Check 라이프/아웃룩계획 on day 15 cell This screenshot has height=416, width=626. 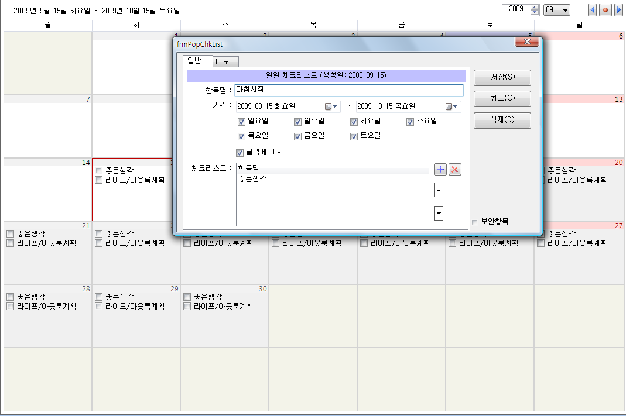click(x=99, y=180)
